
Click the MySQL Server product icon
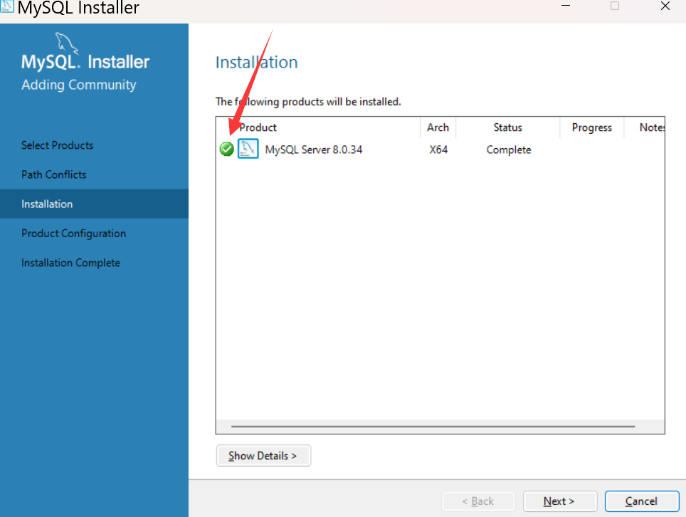248,149
